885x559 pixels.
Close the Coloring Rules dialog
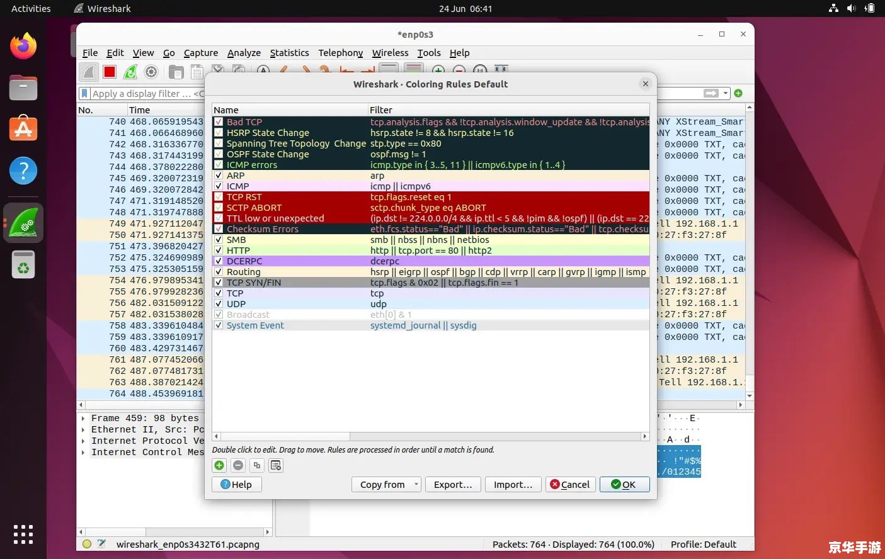645,84
